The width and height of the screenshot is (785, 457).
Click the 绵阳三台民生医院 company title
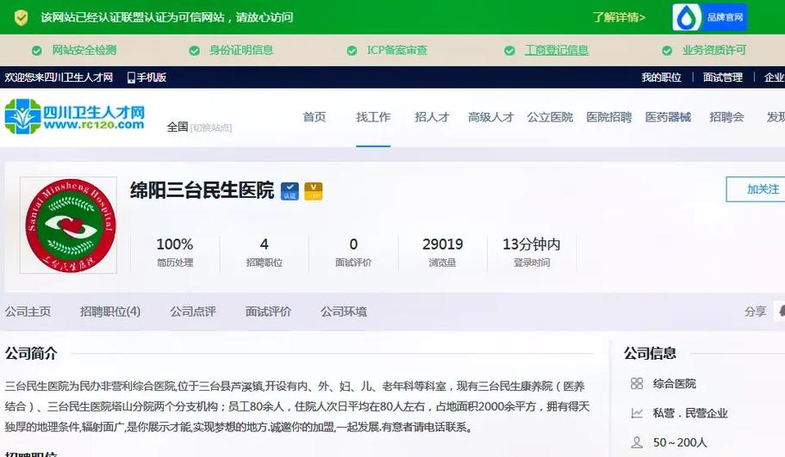click(202, 190)
